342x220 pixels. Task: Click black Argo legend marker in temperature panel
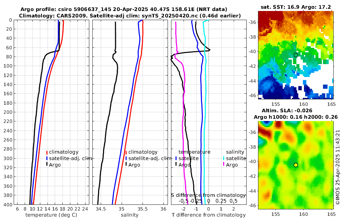pyautogui.click(x=47, y=165)
